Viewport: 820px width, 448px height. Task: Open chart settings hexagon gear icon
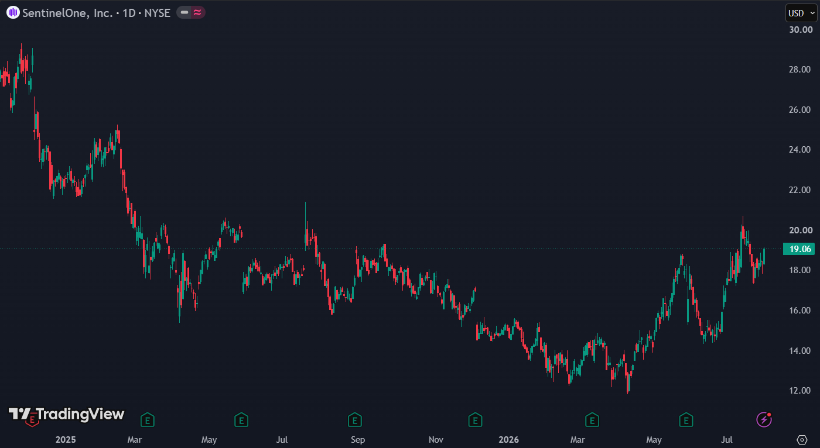click(x=802, y=439)
